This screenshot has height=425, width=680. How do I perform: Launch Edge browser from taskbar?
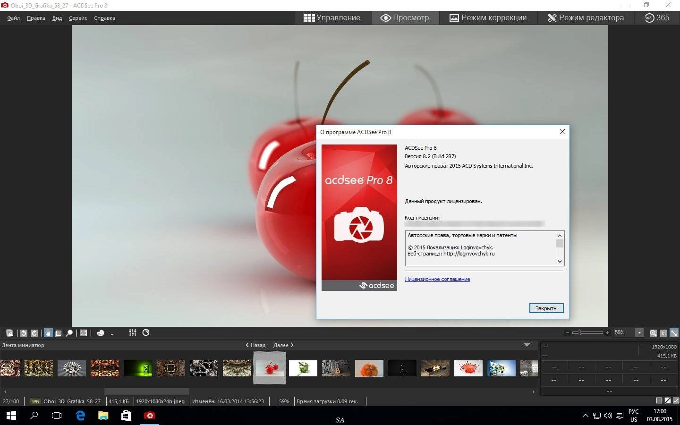(x=80, y=416)
